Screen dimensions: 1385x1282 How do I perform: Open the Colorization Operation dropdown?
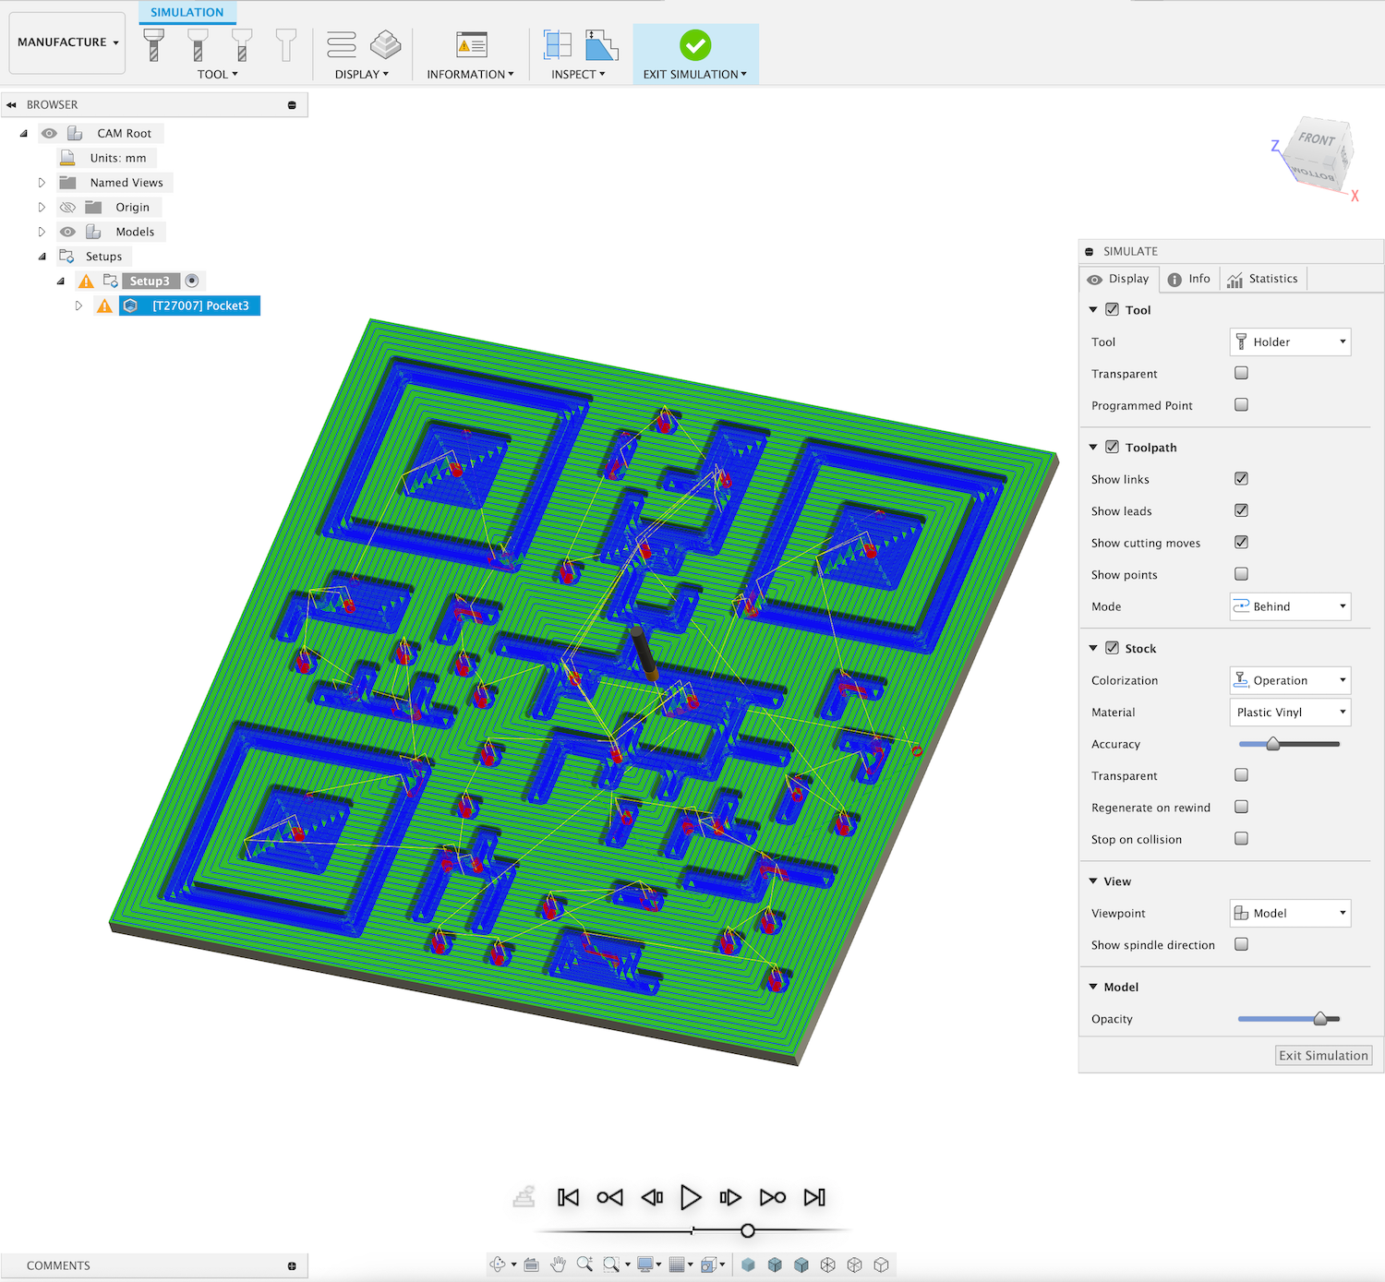[1289, 680]
